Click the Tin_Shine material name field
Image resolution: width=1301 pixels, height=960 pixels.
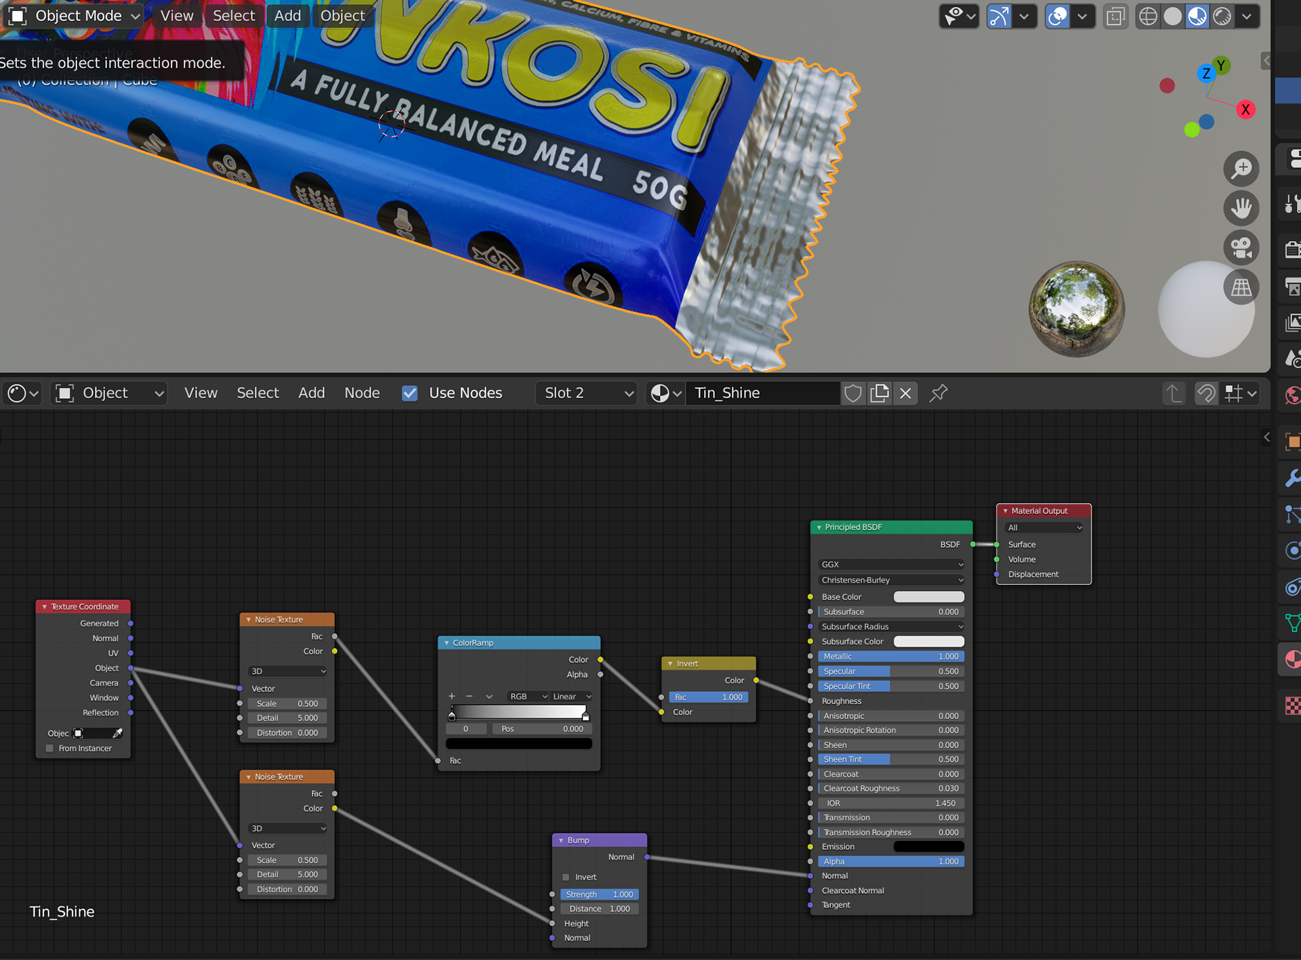(x=764, y=393)
